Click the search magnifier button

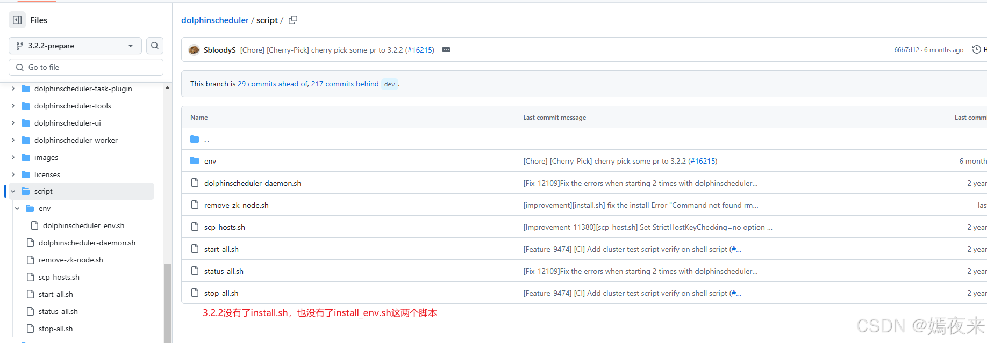point(155,46)
